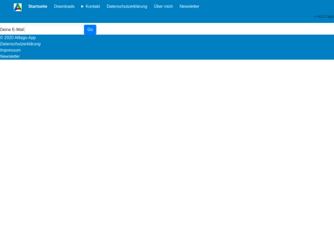Open the Über mich page

click(163, 6)
